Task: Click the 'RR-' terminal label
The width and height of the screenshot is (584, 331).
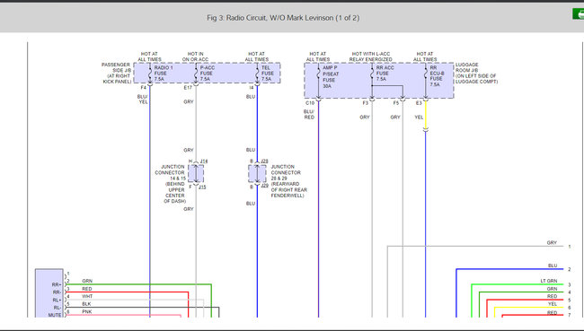Action: (57, 292)
